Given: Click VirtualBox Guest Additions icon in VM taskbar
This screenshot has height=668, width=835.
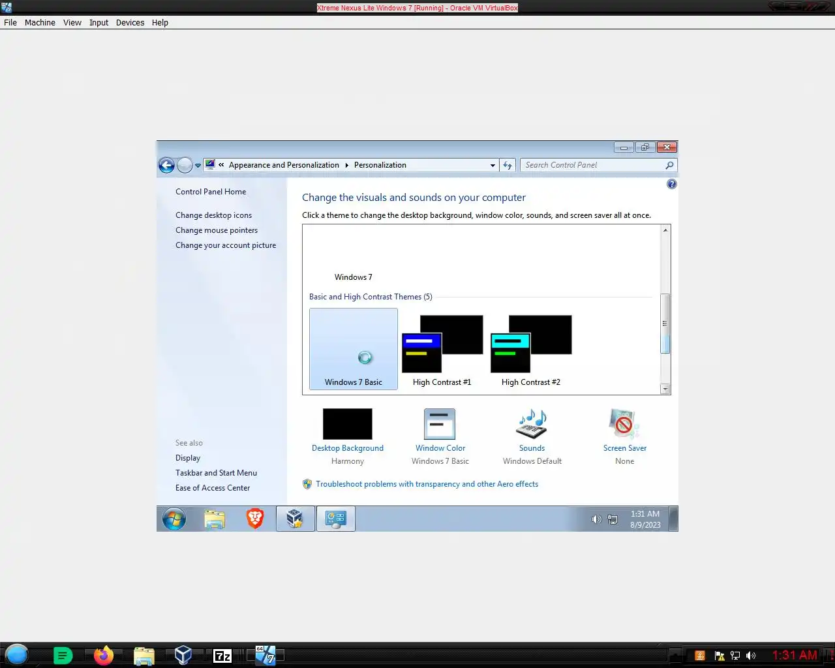Looking at the screenshot, I should pos(295,519).
